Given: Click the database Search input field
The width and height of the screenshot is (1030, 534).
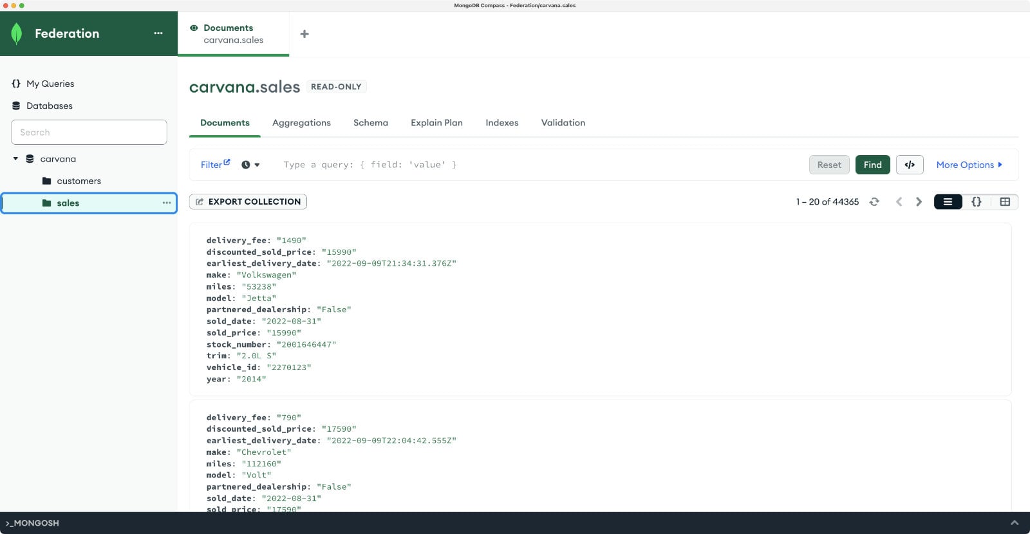Looking at the screenshot, I should coord(89,132).
